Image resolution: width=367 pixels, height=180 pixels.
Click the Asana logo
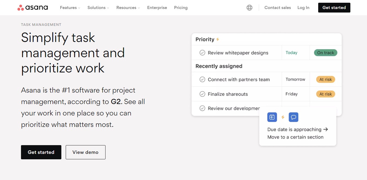32,8
